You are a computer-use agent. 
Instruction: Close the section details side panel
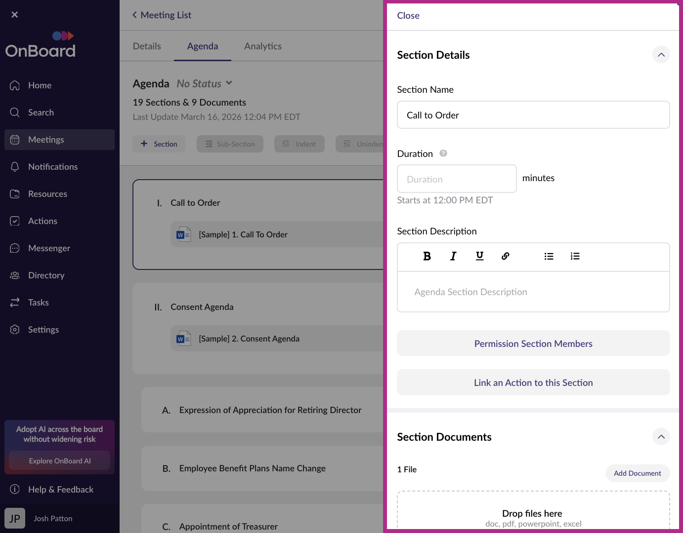408,16
